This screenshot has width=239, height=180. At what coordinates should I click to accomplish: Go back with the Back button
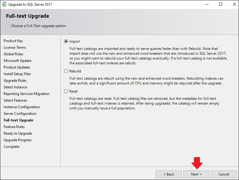169,174
